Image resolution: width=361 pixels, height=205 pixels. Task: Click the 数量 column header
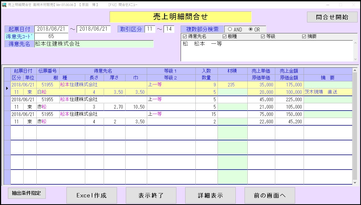[x=206, y=78]
